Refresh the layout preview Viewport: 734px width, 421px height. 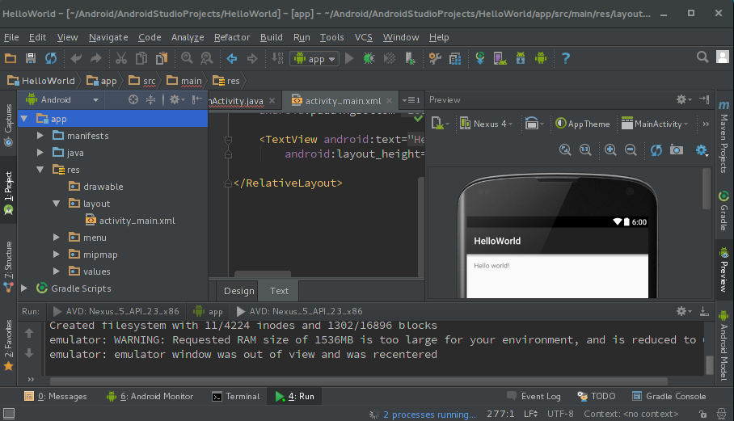click(656, 149)
